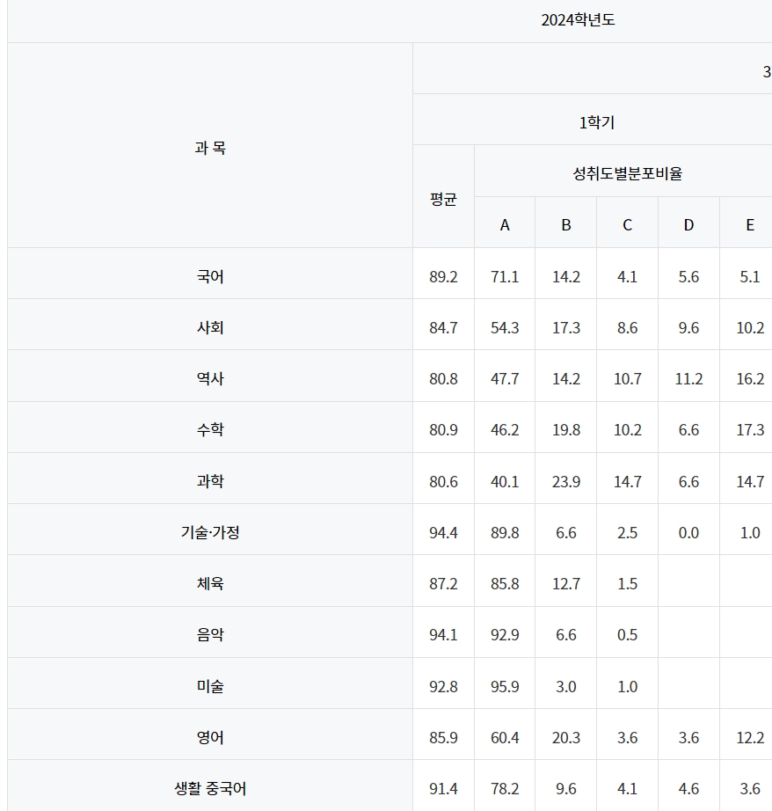Select the 사회 subject row label
772x811 pixels.
tap(210, 328)
